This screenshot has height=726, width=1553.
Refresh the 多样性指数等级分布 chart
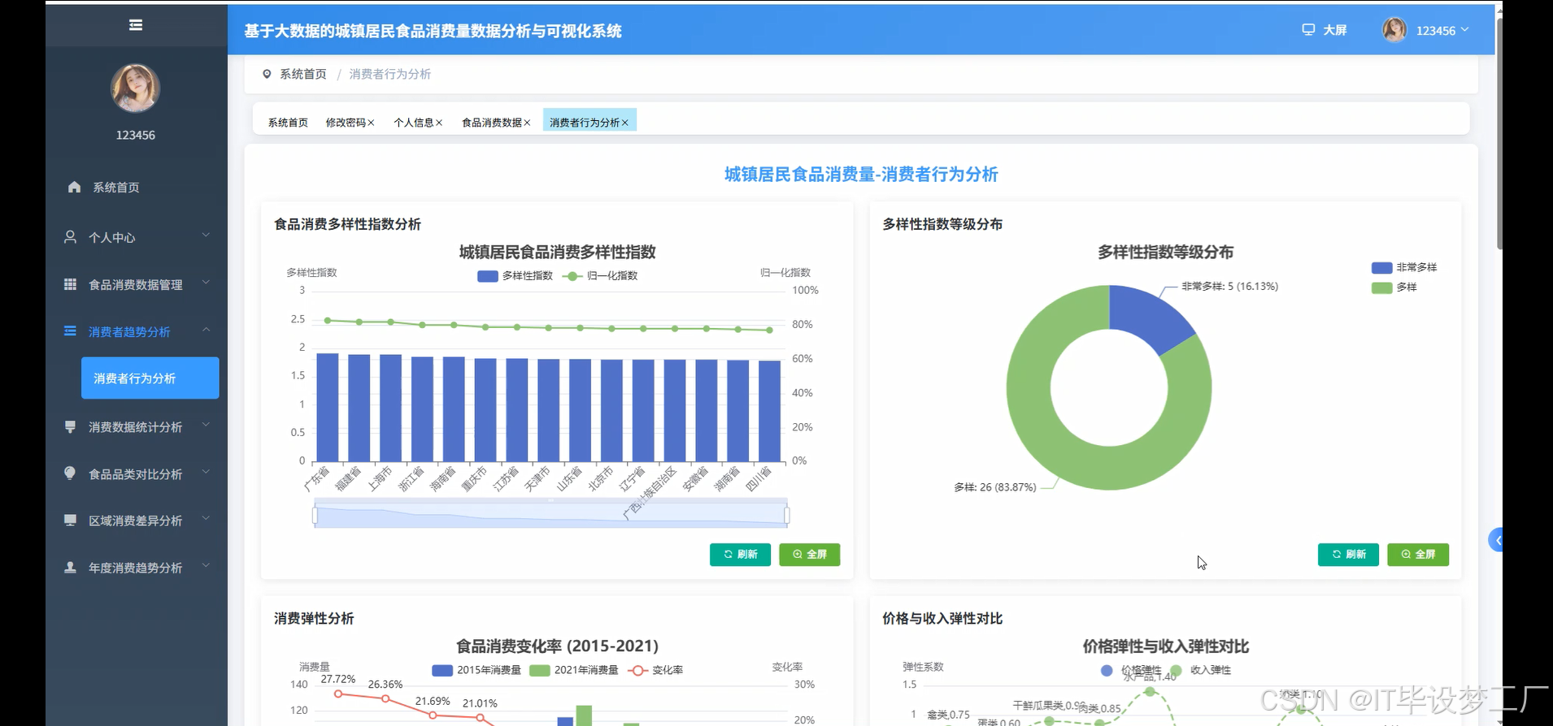[1348, 555]
